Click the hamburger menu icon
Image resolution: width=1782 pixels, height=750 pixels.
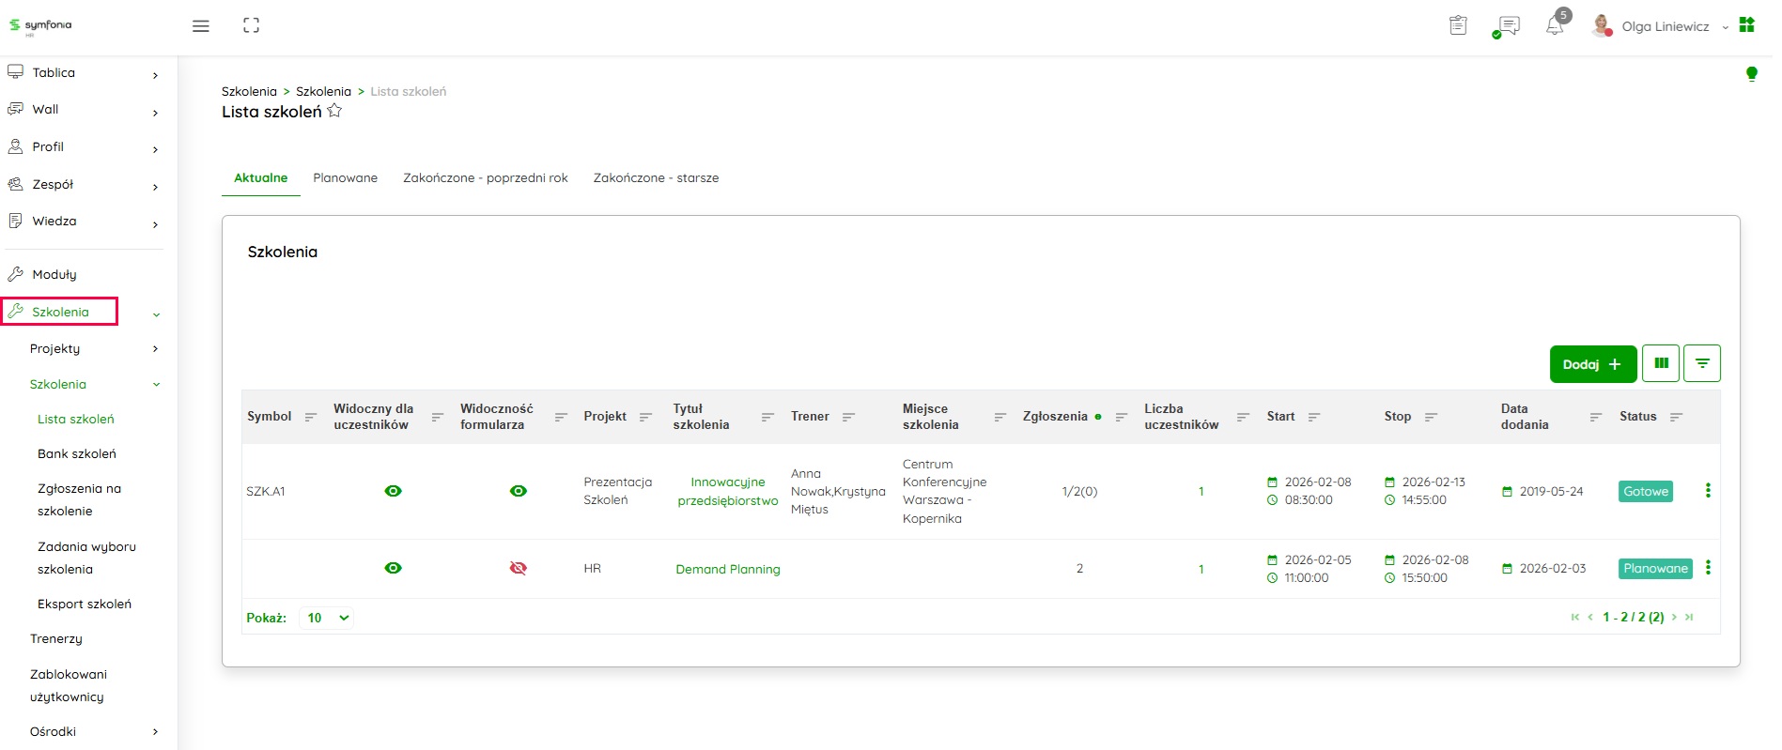tap(200, 26)
